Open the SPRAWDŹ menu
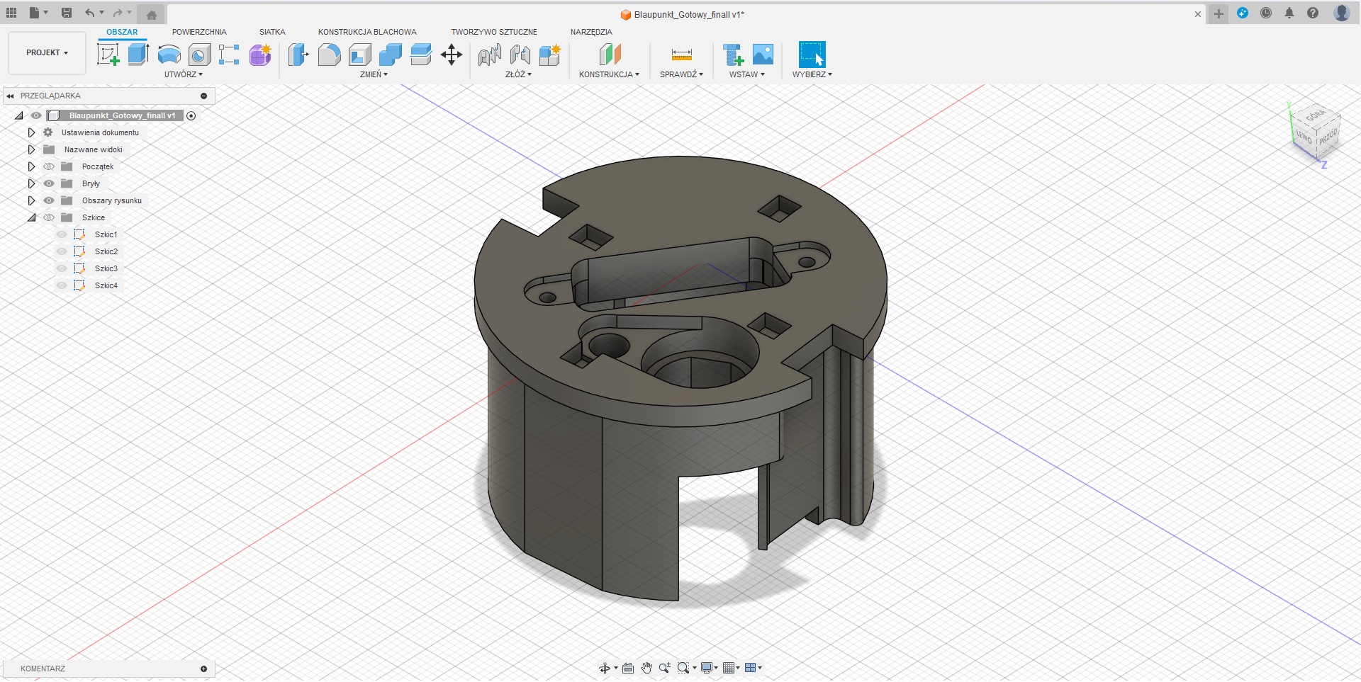This screenshot has height=682, width=1361. click(681, 74)
